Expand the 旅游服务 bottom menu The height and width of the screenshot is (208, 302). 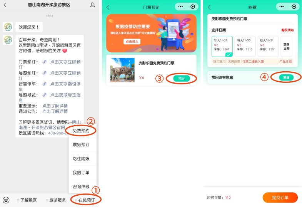click(x=56, y=200)
